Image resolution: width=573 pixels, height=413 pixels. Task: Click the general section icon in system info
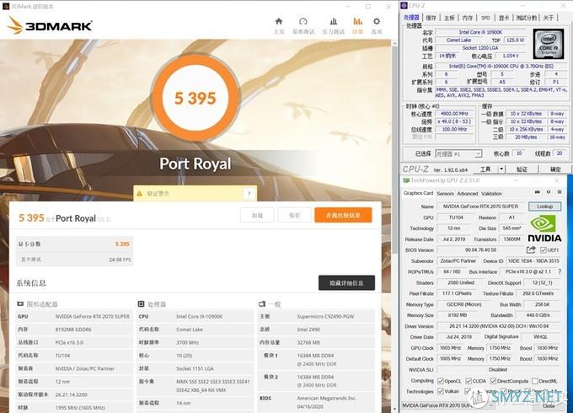point(262,303)
